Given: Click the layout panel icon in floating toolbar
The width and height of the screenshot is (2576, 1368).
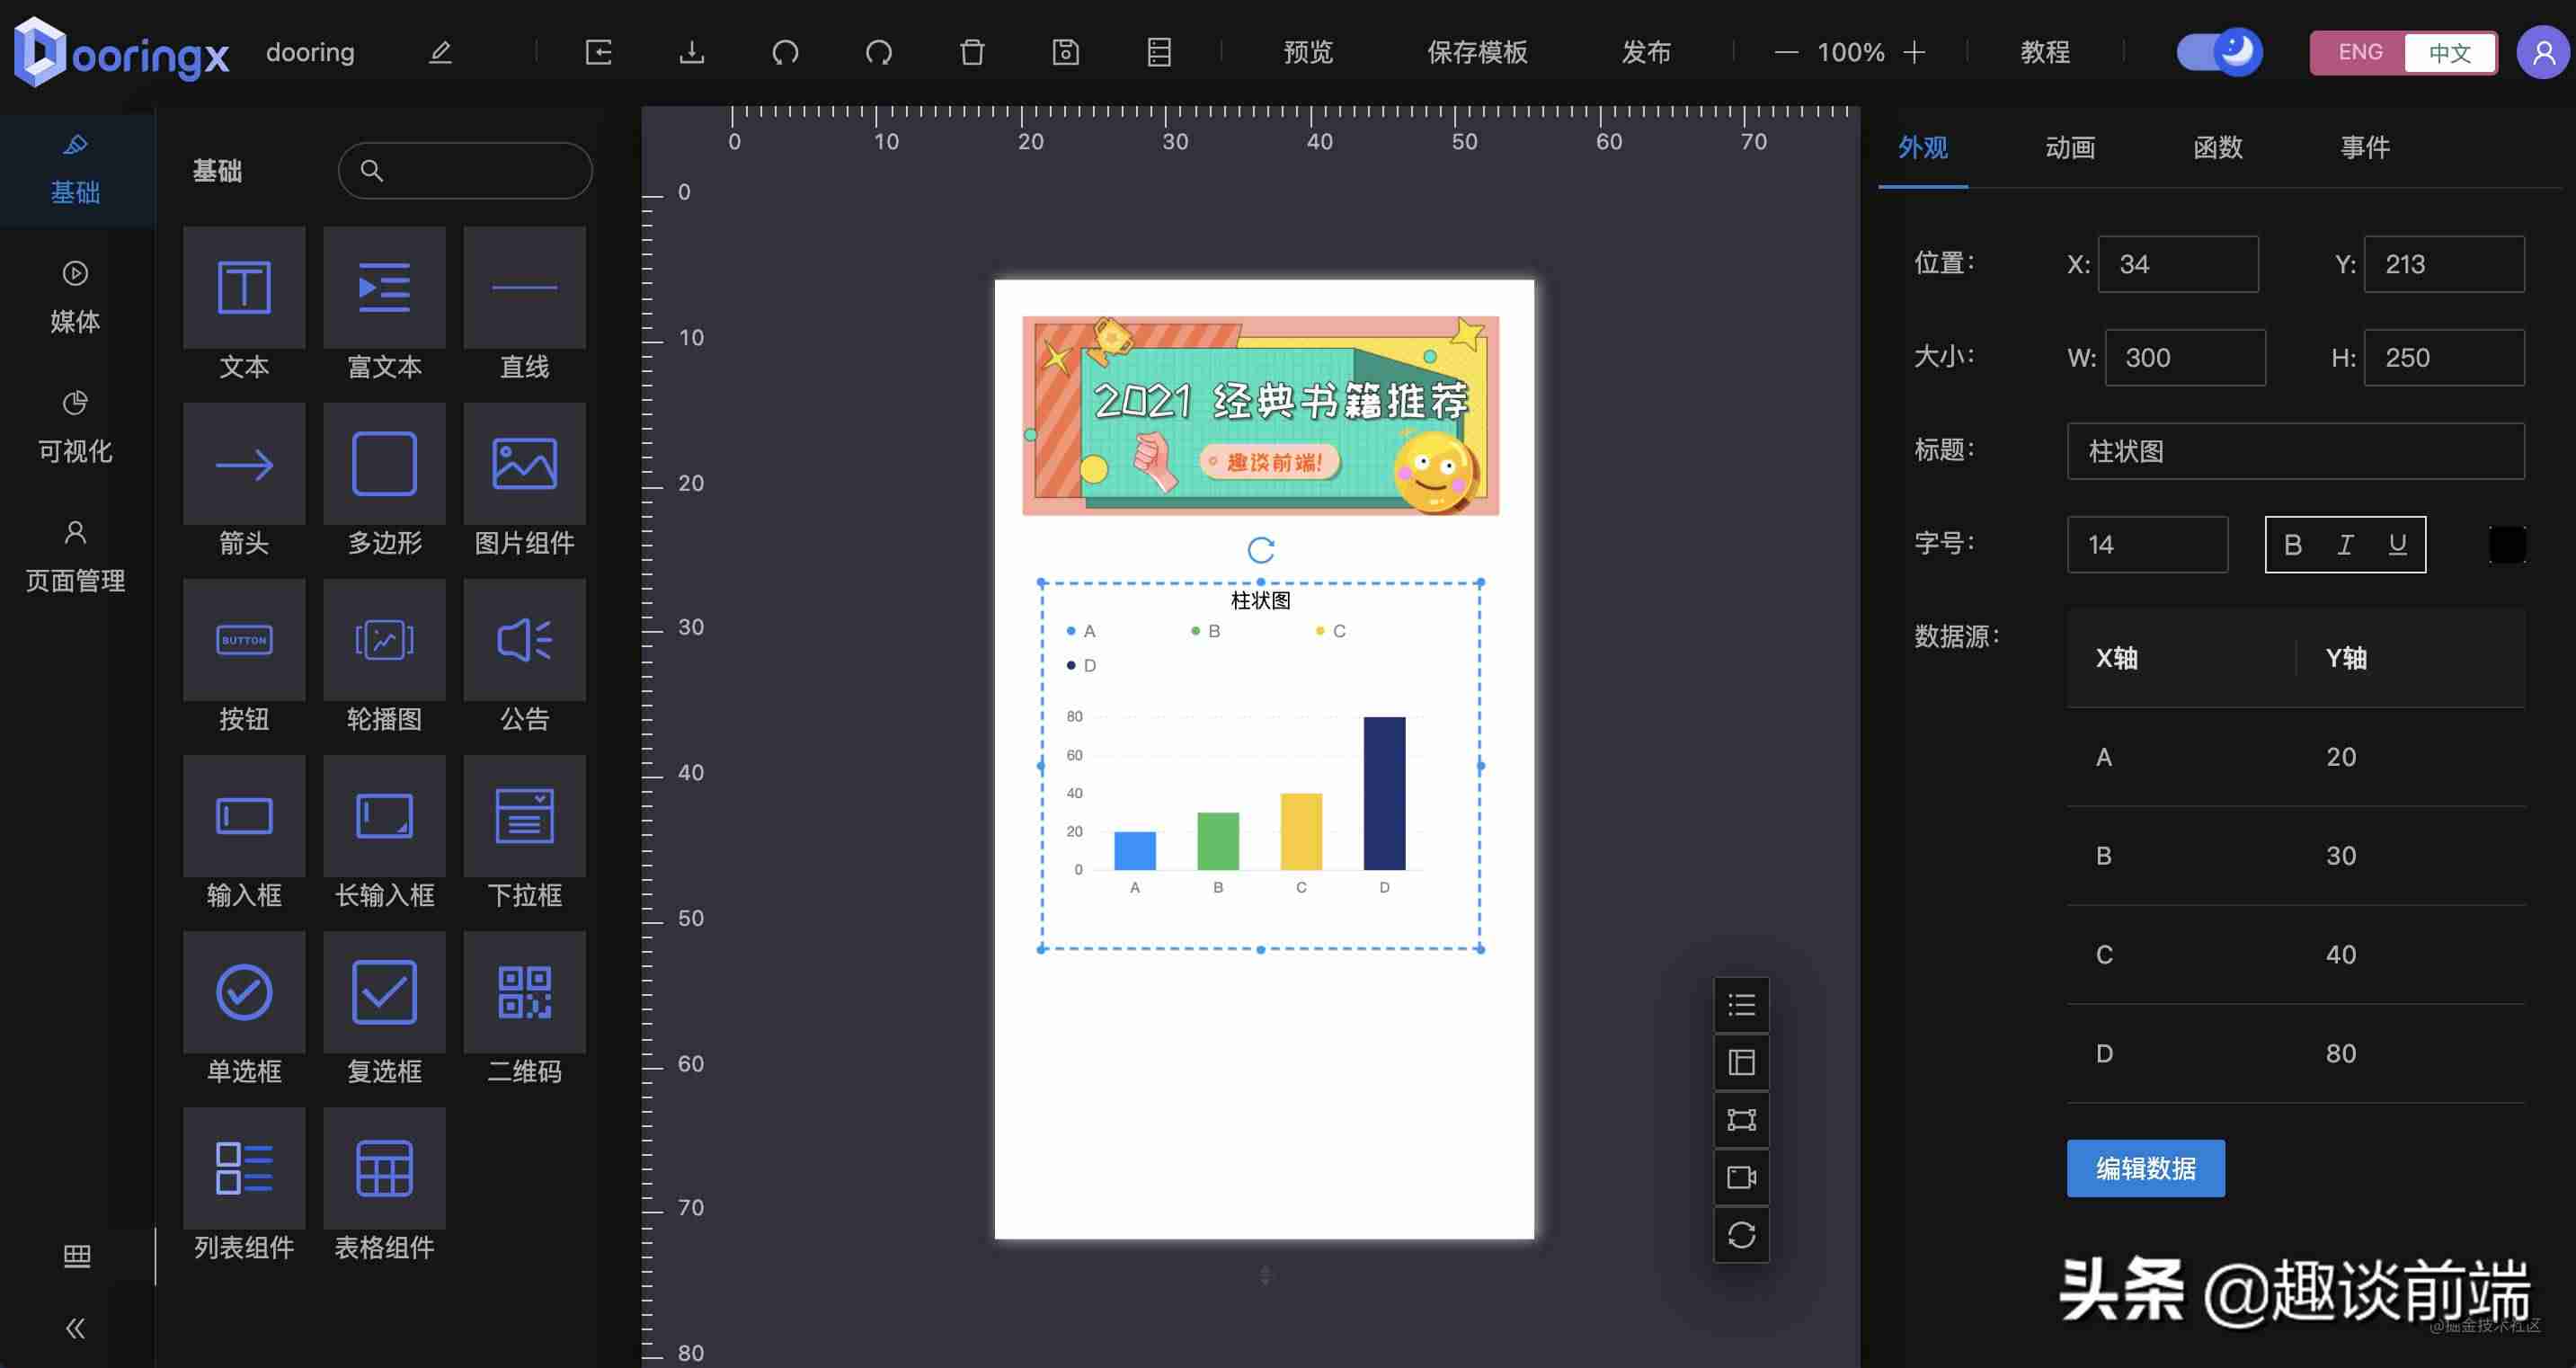Looking at the screenshot, I should pyautogui.click(x=1741, y=1062).
